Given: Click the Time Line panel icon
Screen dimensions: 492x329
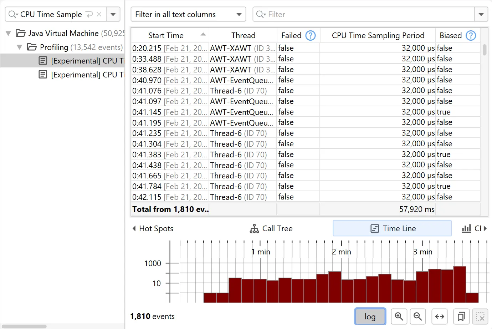Looking at the screenshot, I should [x=375, y=228].
